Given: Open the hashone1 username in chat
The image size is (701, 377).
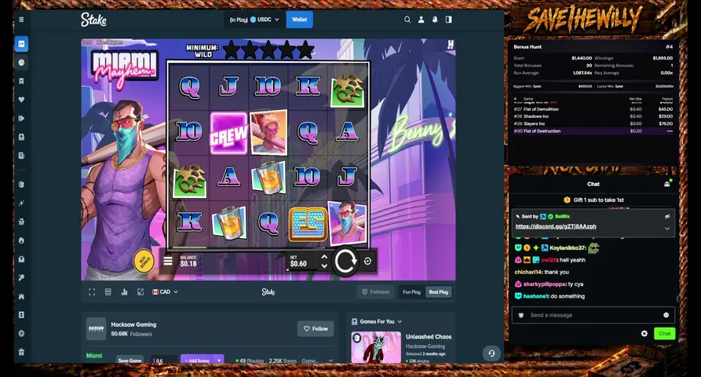Looking at the screenshot, I should (x=535, y=296).
